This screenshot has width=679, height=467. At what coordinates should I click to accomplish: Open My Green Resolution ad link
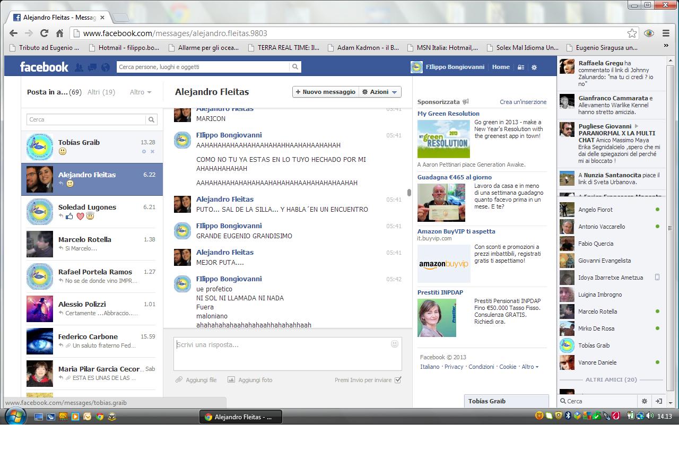448,114
